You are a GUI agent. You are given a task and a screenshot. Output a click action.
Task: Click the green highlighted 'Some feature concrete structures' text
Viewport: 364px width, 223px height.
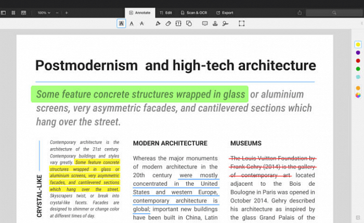[x=140, y=94]
